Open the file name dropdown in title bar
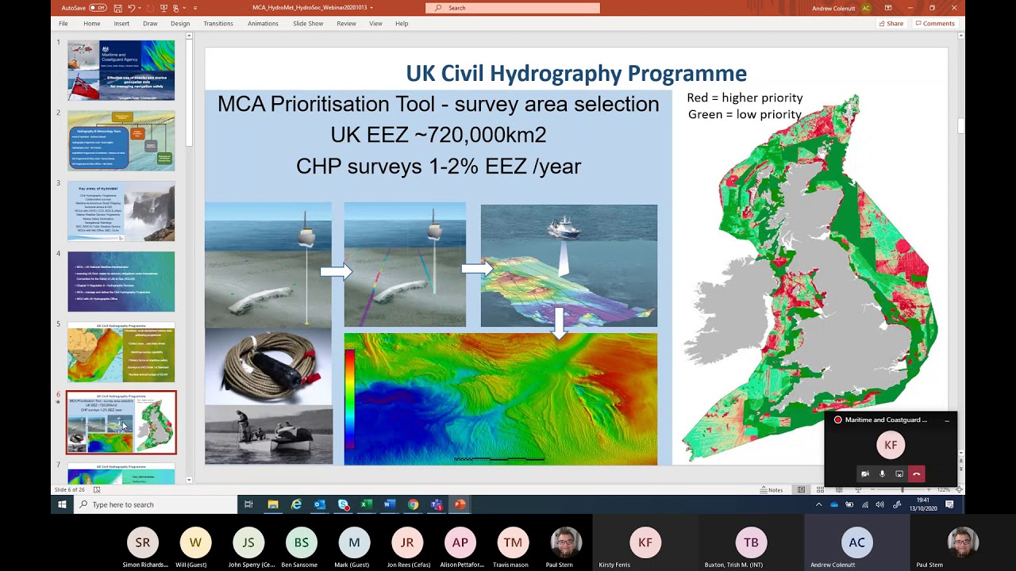The height and width of the screenshot is (571, 1016). tap(371, 8)
